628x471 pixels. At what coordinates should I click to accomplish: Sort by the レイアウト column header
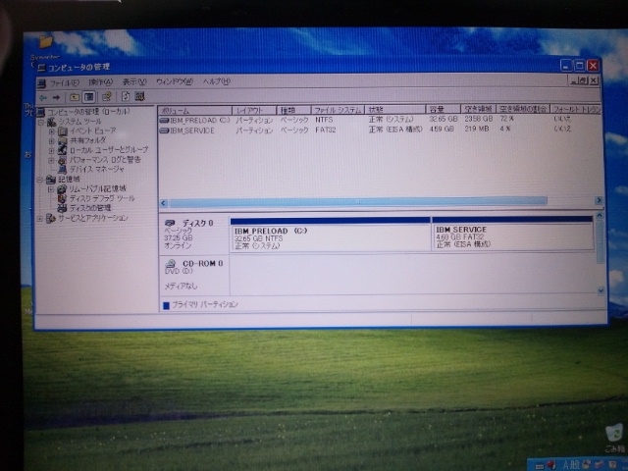(x=254, y=110)
